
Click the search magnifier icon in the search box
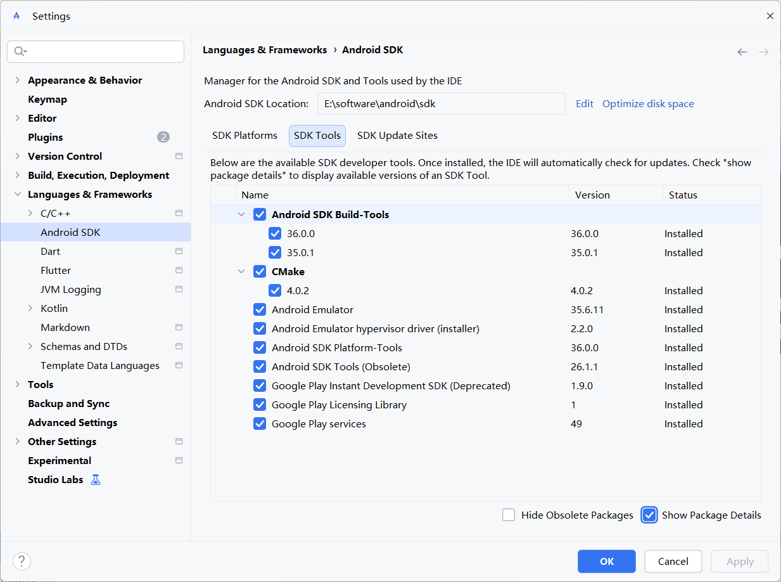tap(20, 51)
